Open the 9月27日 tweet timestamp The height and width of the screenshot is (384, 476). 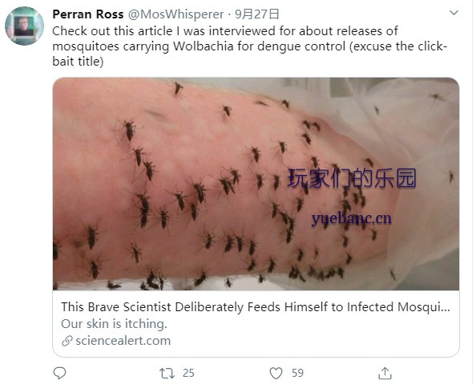(256, 14)
